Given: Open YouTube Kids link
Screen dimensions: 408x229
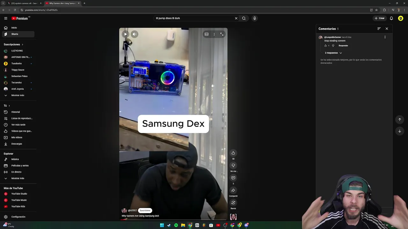Looking at the screenshot, I should point(18,206).
